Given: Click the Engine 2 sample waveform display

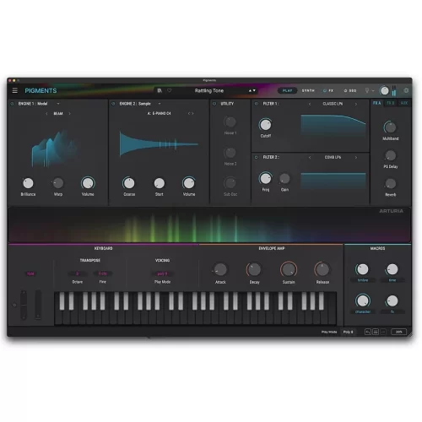Looking at the screenshot, I should (x=159, y=144).
